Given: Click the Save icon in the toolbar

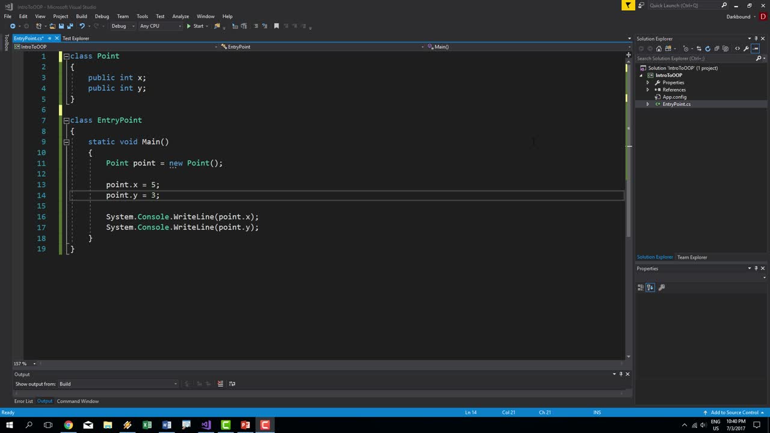Looking at the screenshot, I should (61, 26).
